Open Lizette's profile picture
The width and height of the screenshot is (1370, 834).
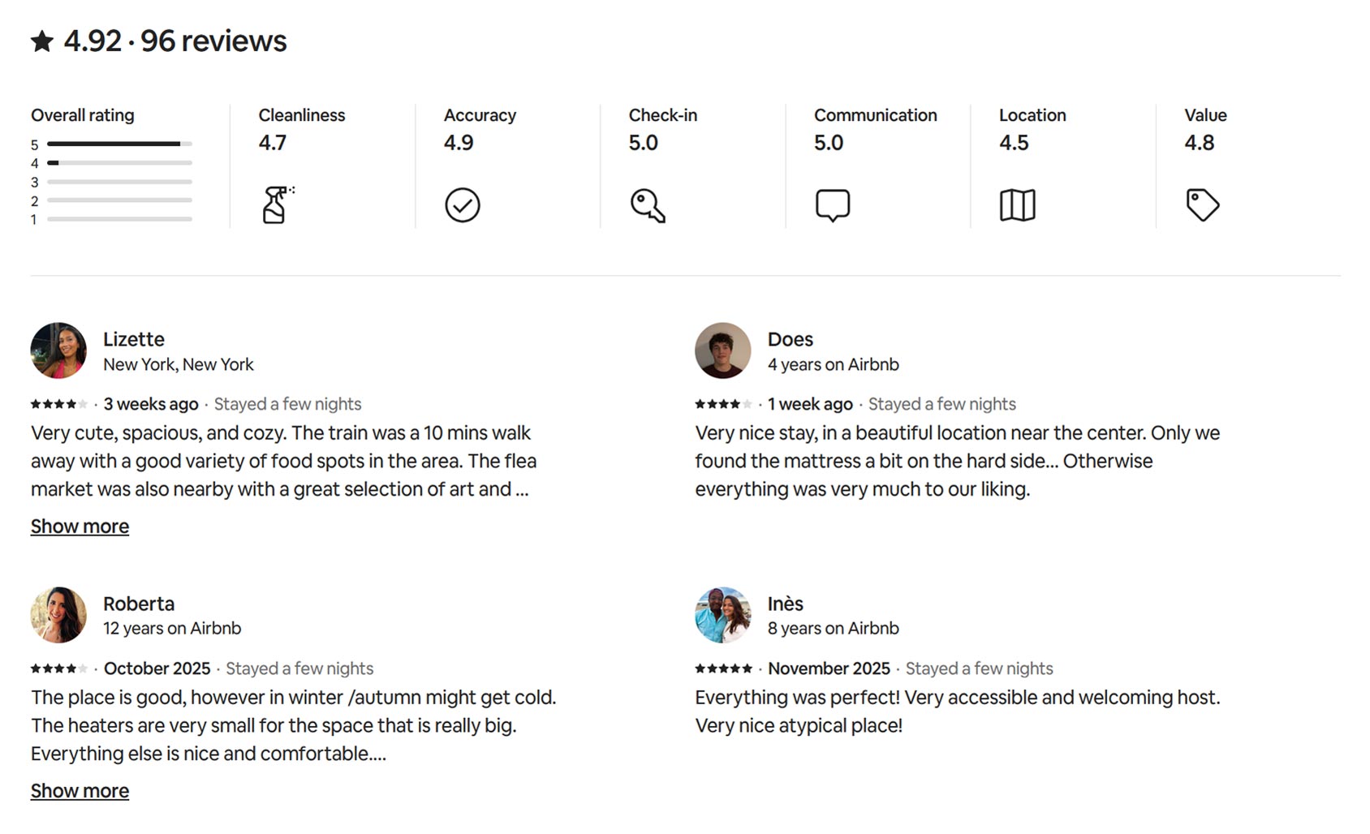click(x=58, y=350)
